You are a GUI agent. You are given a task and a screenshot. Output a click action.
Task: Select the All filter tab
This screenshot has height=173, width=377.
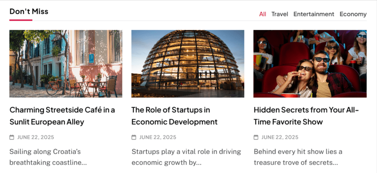pos(263,14)
